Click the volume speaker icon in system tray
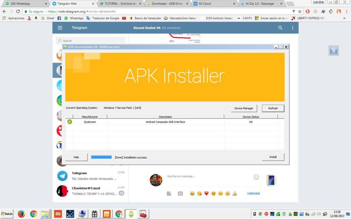Viewport: 351px width, 219px height. (x=319, y=214)
